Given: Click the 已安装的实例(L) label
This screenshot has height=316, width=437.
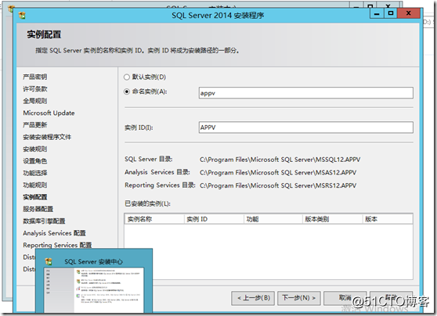Looking at the screenshot, I should (148, 204).
